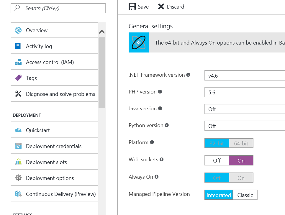Click the Diagnose and solve problems wrench icon

(x=18, y=94)
